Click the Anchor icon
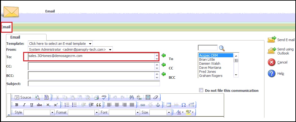This screenshot has height=122, width=296. (x=158, y=105)
